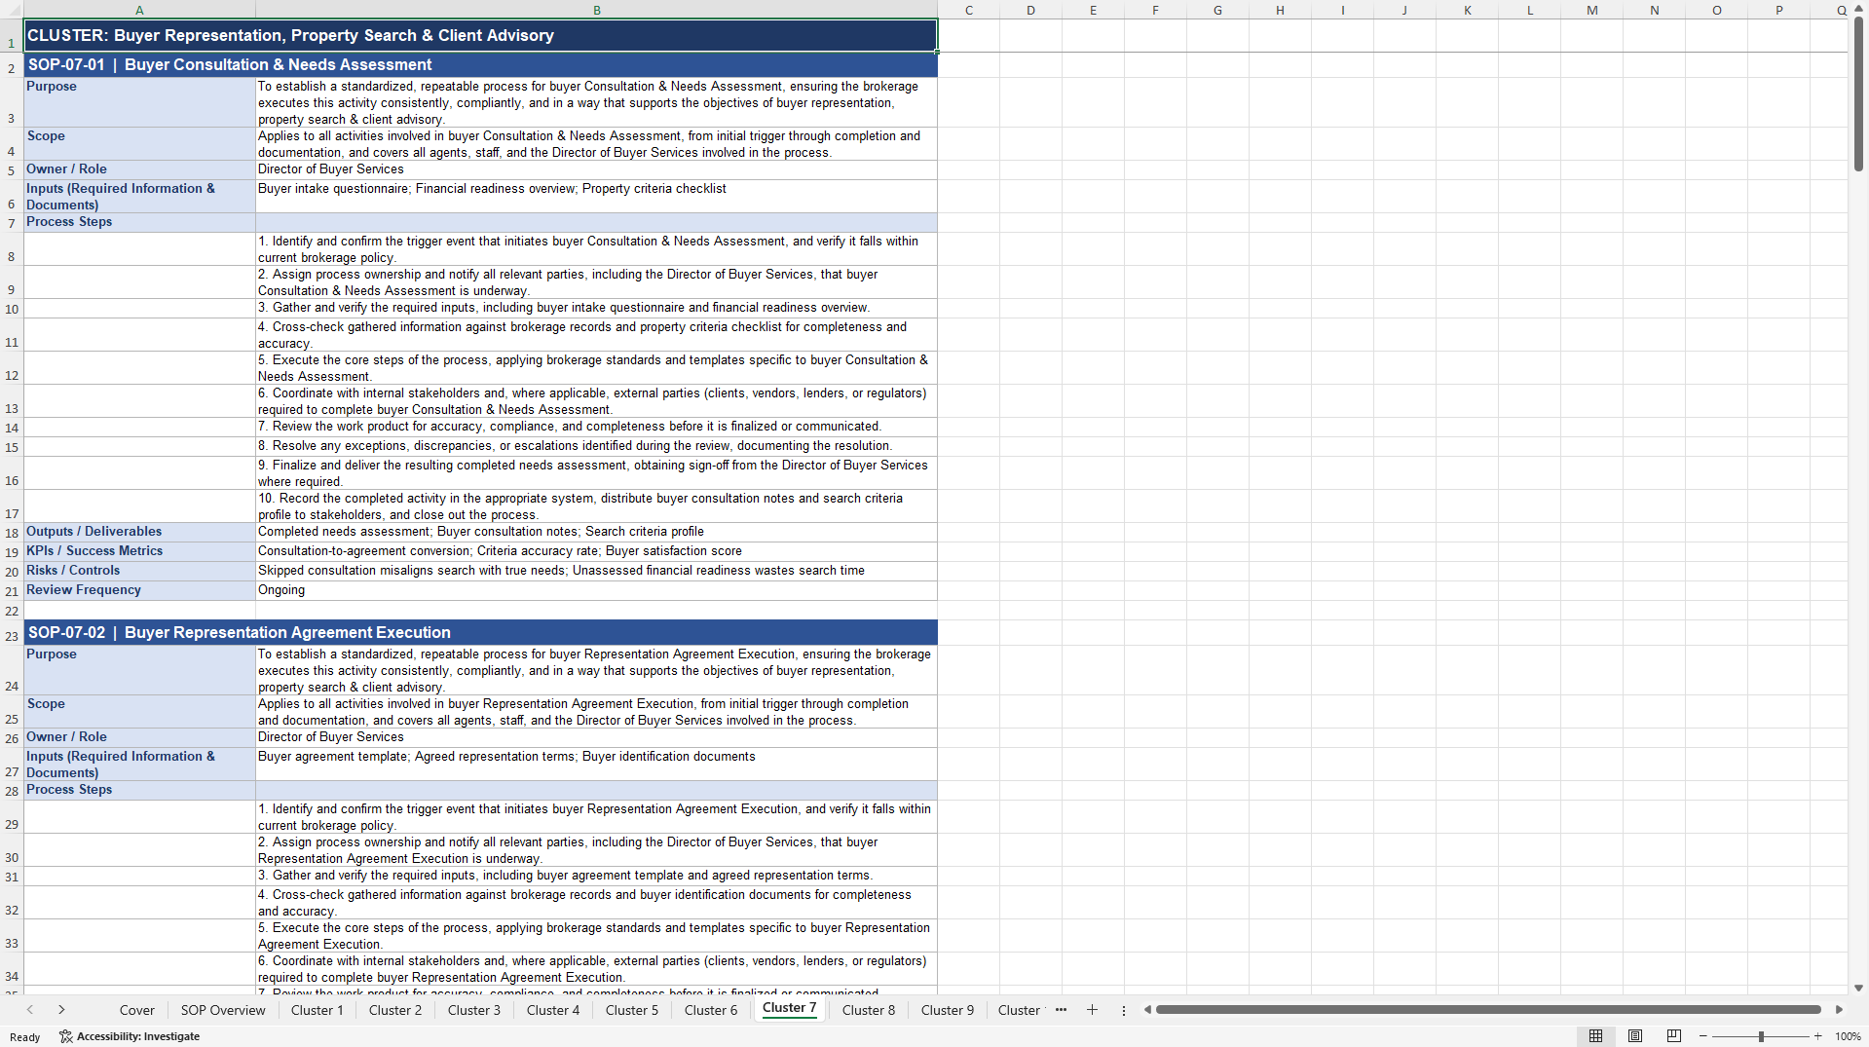Open the Cover sheet tab
The width and height of the screenshot is (1869, 1047).
[x=136, y=1010]
